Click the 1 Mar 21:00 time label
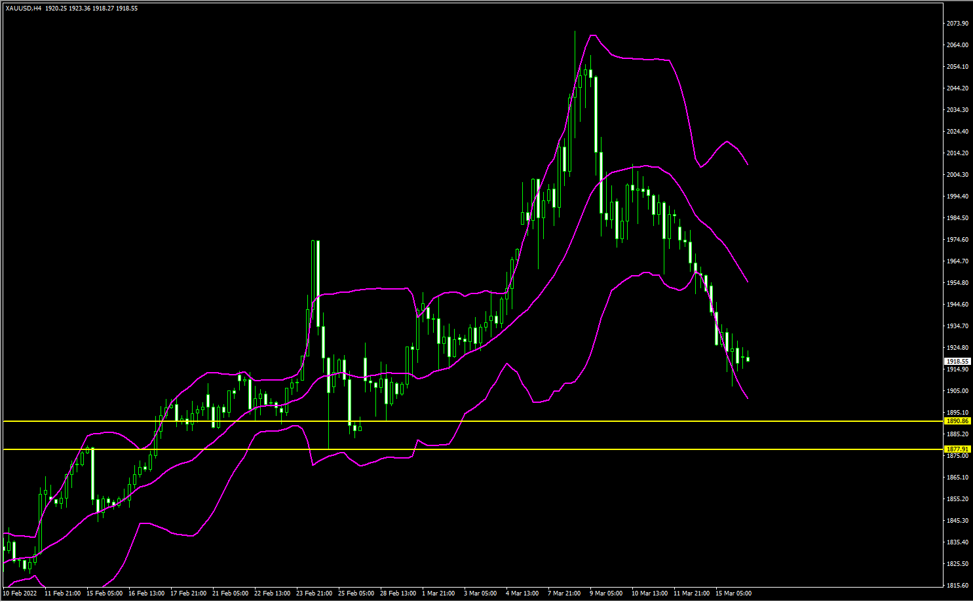The width and height of the screenshot is (973, 602). [x=438, y=593]
